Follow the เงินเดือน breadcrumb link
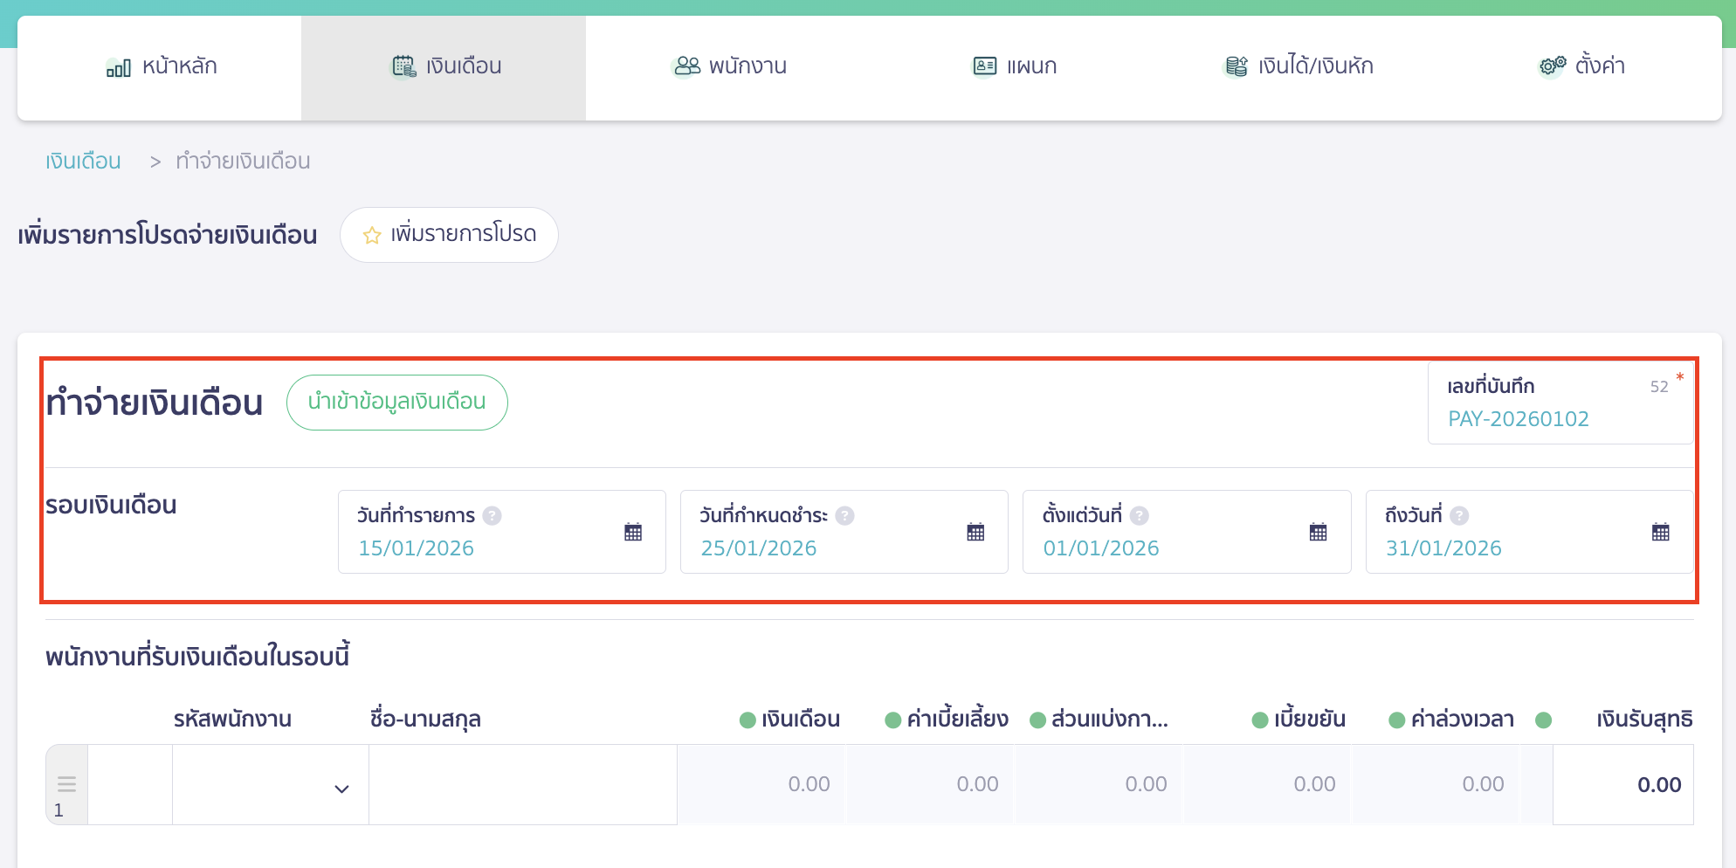The width and height of the screenshot is (1736, 868). [83, 162]
